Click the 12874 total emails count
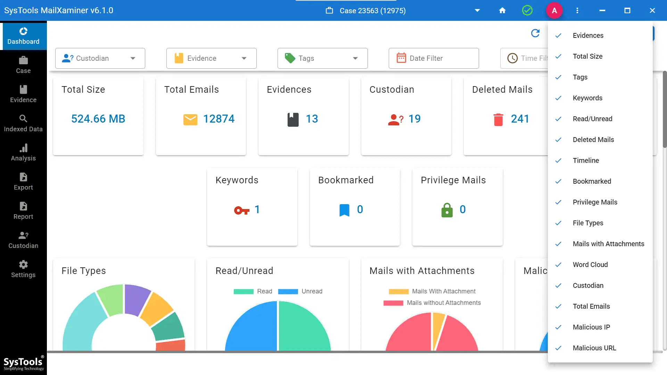This screenshot has height=375, width=667. point(219,119)
